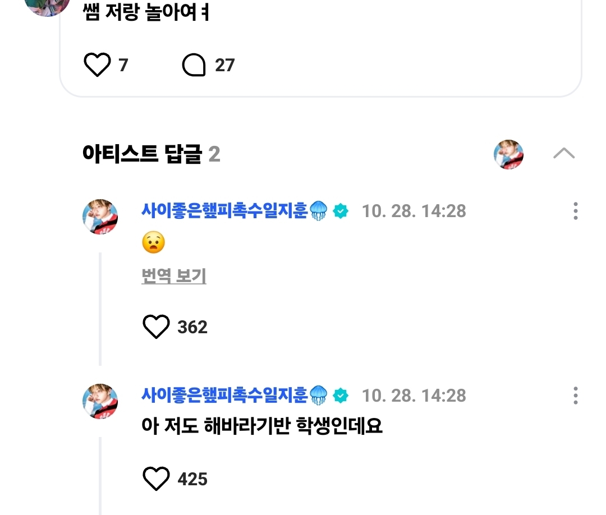Tap the partial avatar of the top post

[x=48, y=6]
